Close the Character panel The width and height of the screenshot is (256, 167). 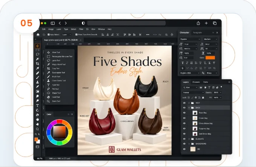click(x=217, y=33)
